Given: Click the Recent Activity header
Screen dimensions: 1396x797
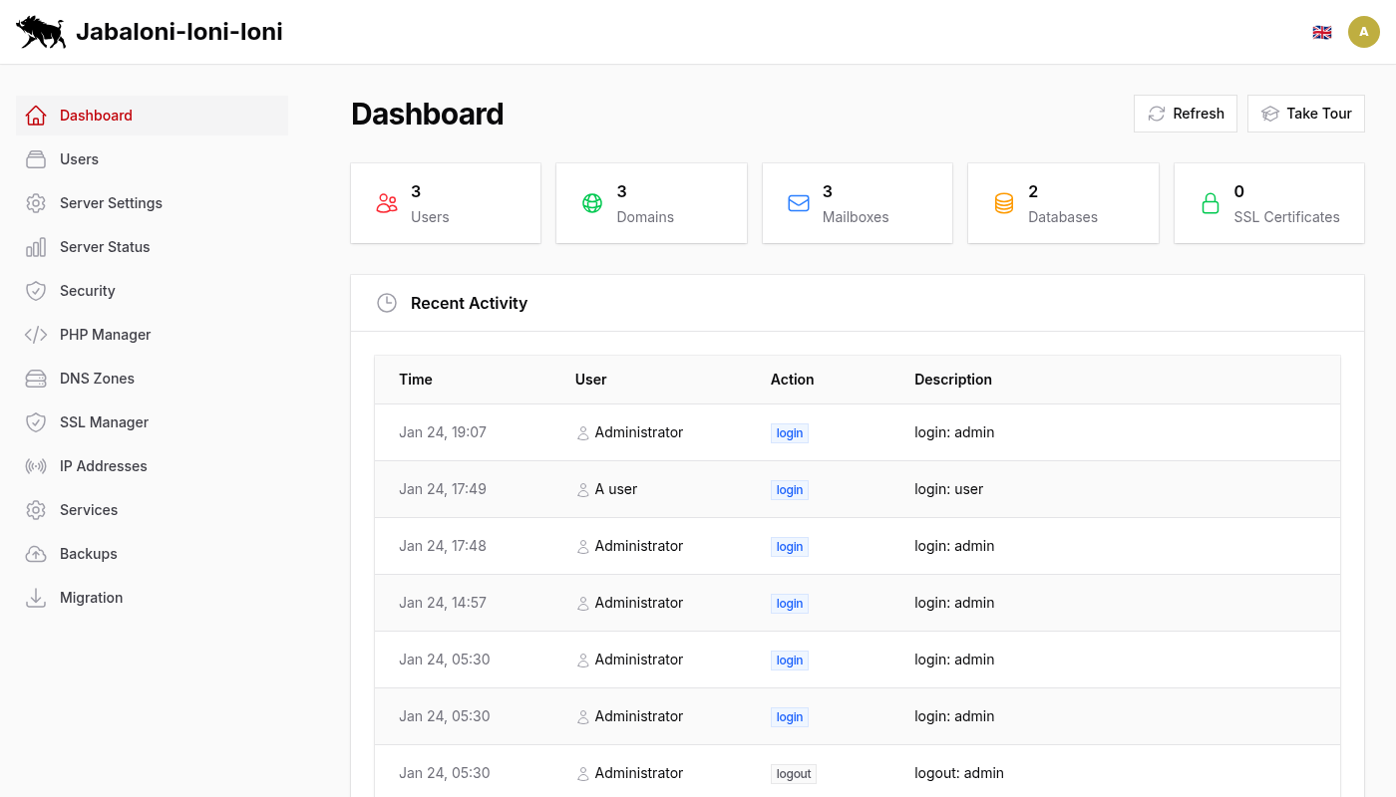Looking at the screenshot, I should tap(469, 303).
